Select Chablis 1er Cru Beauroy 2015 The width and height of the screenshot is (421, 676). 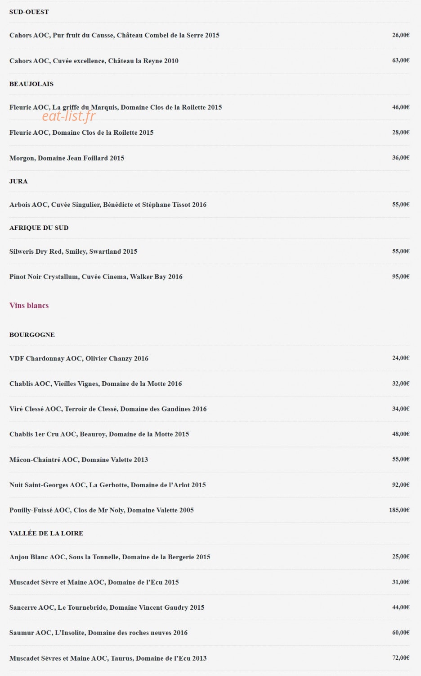pos(99,434)
